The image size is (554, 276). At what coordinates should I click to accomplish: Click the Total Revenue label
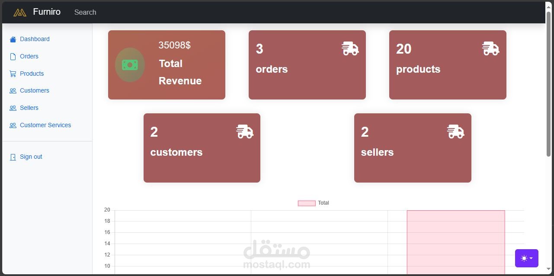click(180, 72)
